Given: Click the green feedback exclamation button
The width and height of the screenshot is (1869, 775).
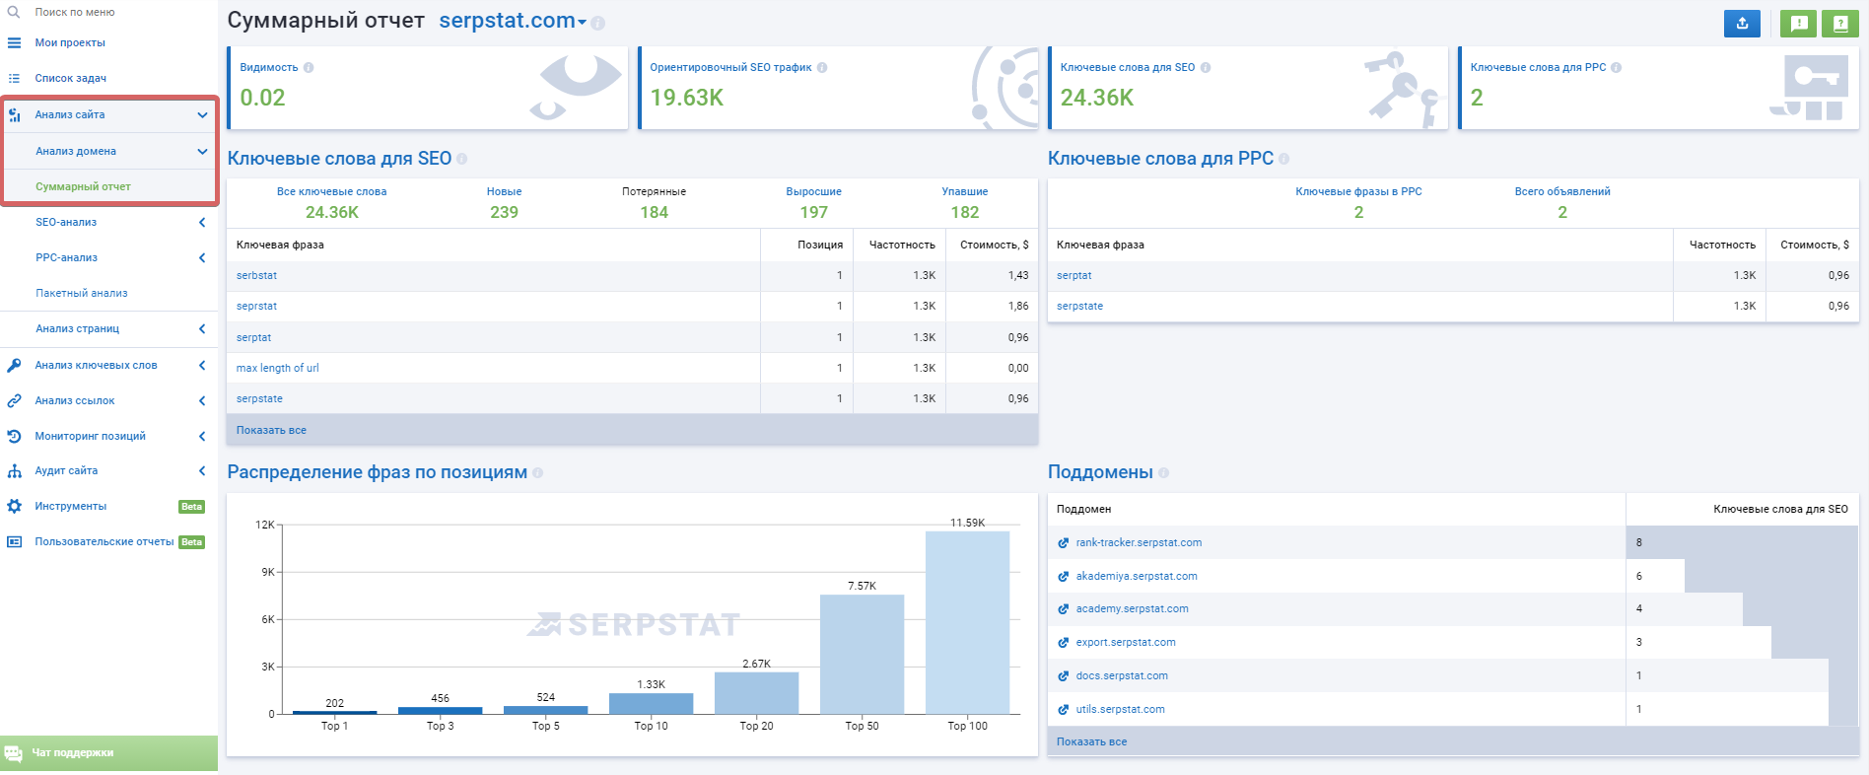Looking at the screenshot, I should coord(1799,24).
